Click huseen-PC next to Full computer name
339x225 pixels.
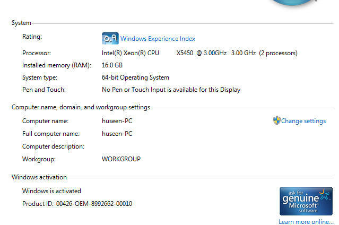(x=117, y=134)
